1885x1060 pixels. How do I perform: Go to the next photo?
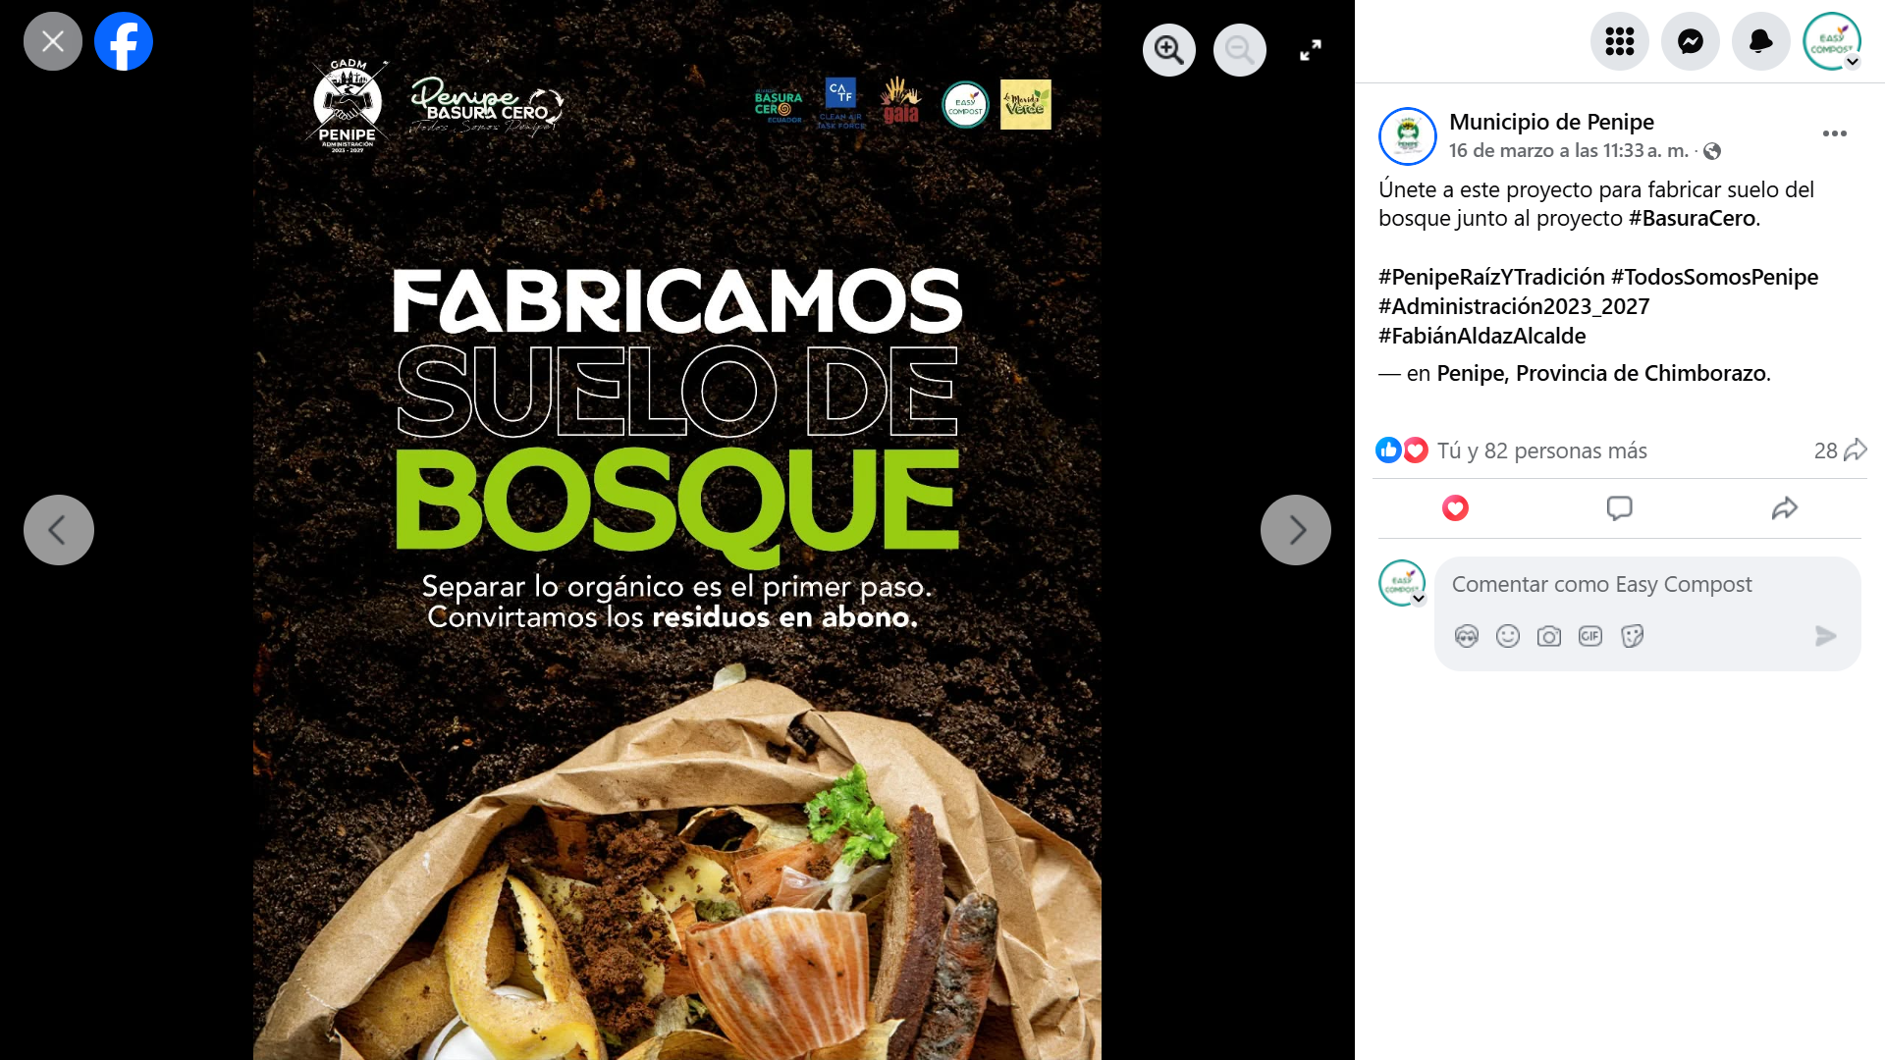[1296, 530]
